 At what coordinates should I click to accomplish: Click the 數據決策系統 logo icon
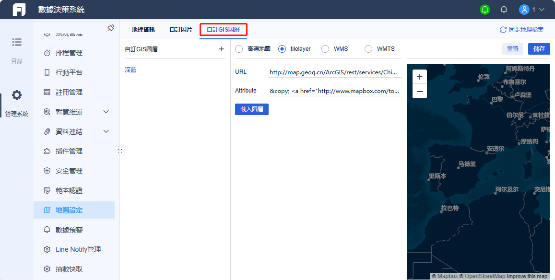point(18,9)
